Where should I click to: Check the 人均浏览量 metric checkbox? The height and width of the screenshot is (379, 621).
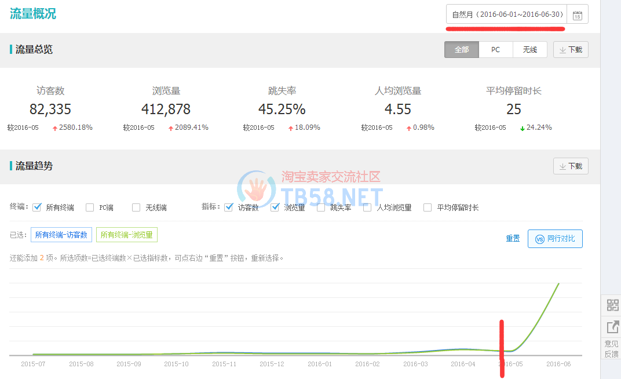coord(367,207)
